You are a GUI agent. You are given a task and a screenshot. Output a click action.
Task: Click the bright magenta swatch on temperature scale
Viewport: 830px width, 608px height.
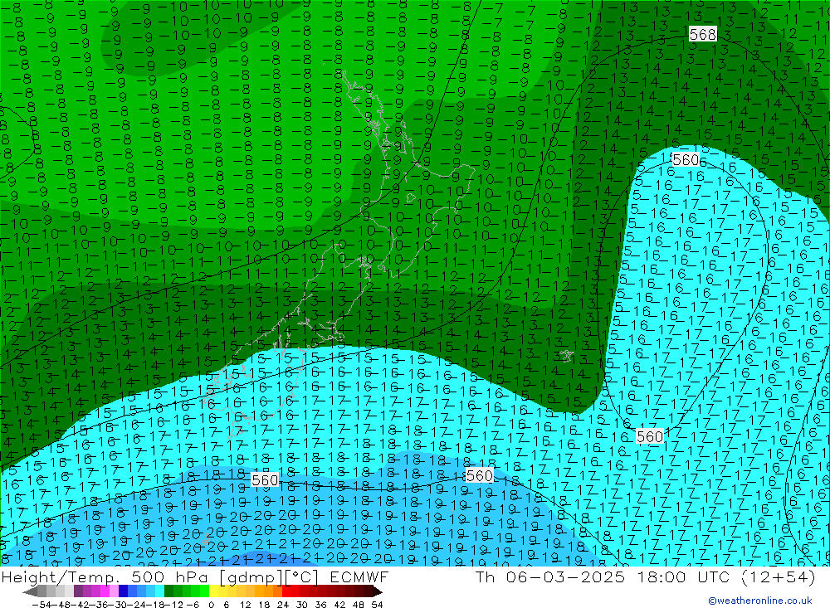click(105, 591)
